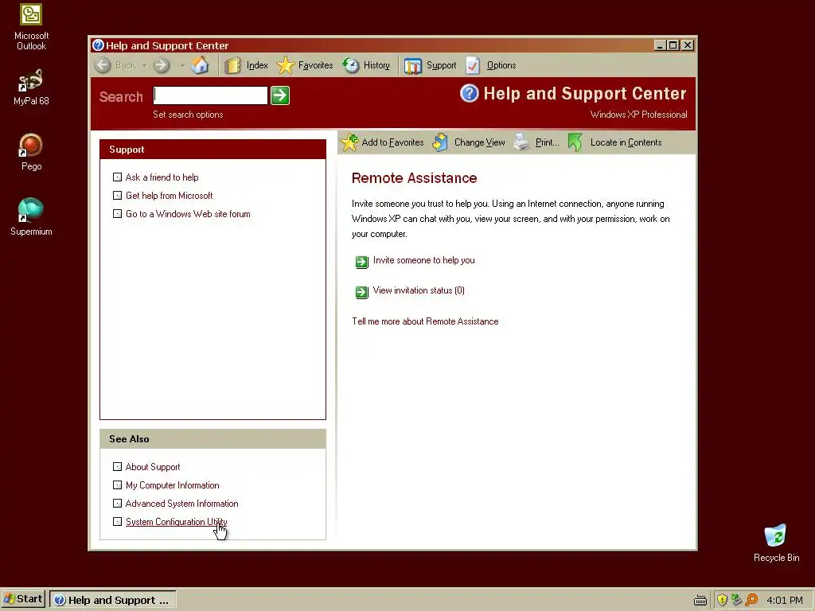
Task: Open Favorites star in toolbar
Action: [x=286, y=65]
